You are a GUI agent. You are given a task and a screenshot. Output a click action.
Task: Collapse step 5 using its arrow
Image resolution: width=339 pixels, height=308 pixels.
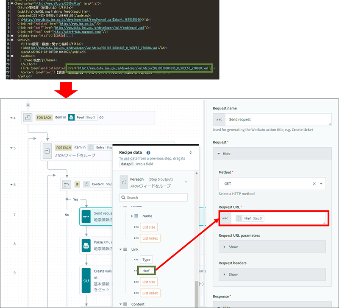point(15,148)
